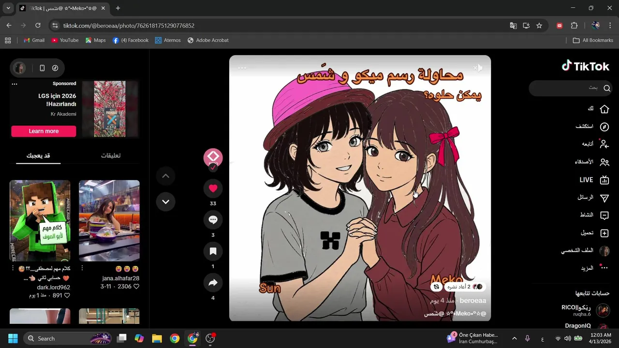Open File Explorer from the taskbar
Screen dimensions: 619x348
tap(157, 338)
